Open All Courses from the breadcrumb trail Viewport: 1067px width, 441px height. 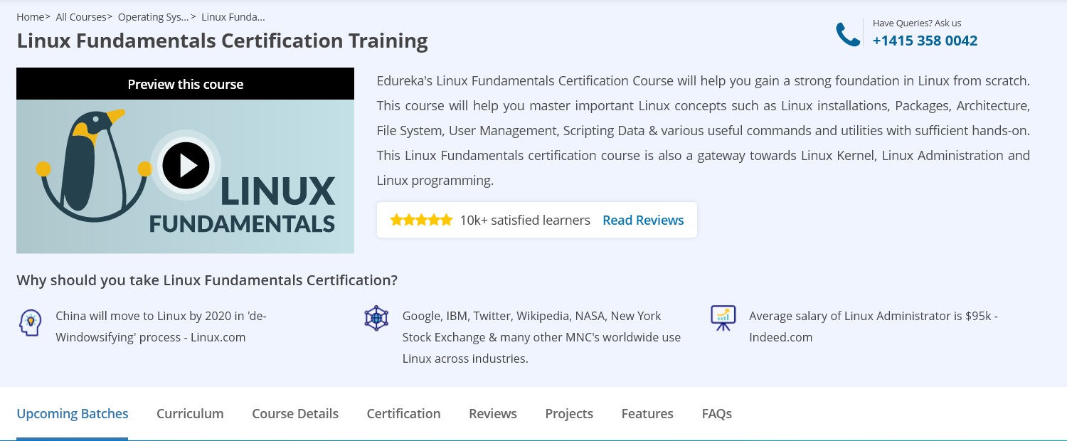coord(80,16)
